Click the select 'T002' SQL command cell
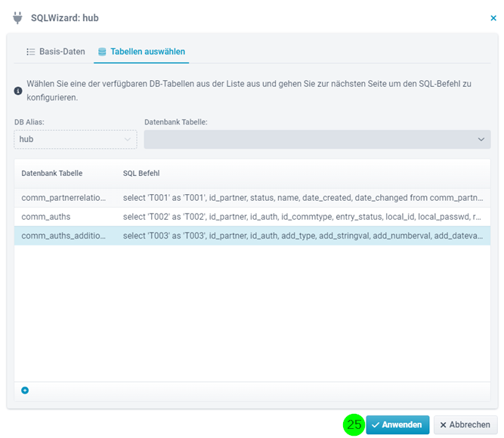The width and height of the screenshot is (504, 438). tap(301, 217)
